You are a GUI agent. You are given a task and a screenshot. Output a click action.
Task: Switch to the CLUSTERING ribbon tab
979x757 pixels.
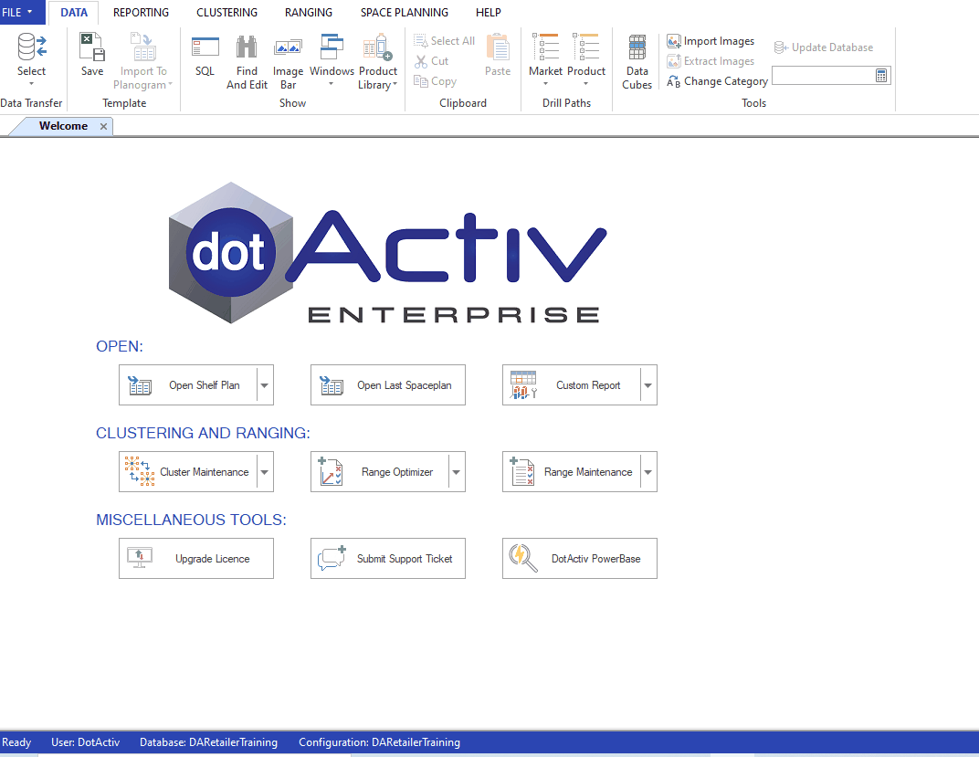pos(226,13)
